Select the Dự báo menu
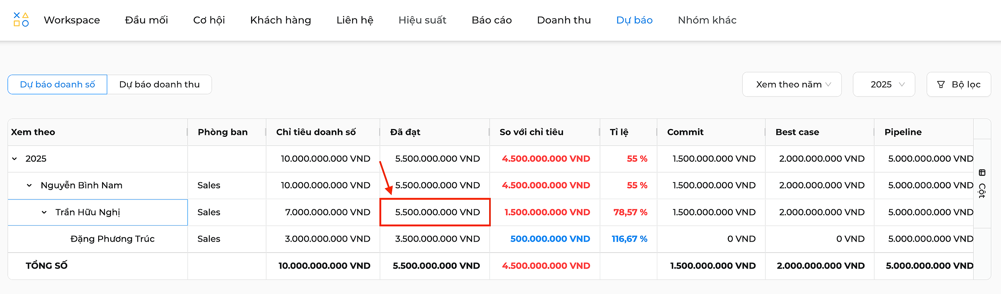The image size is (1001, 294). (634, 20)
